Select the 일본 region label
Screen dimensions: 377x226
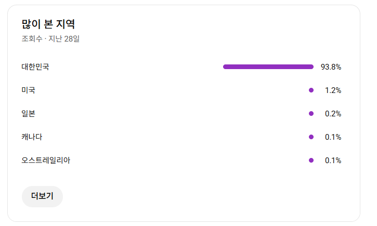coord(29,114)
